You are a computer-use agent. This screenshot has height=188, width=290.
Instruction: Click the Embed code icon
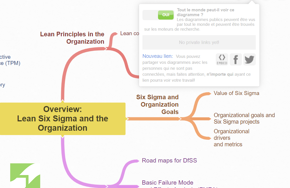coord(222,59)
